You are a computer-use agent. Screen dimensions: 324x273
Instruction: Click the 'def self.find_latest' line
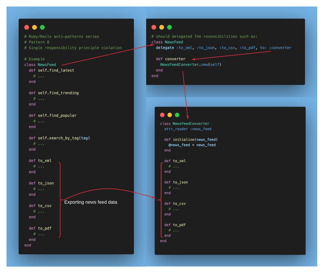(x=52, y=70)
